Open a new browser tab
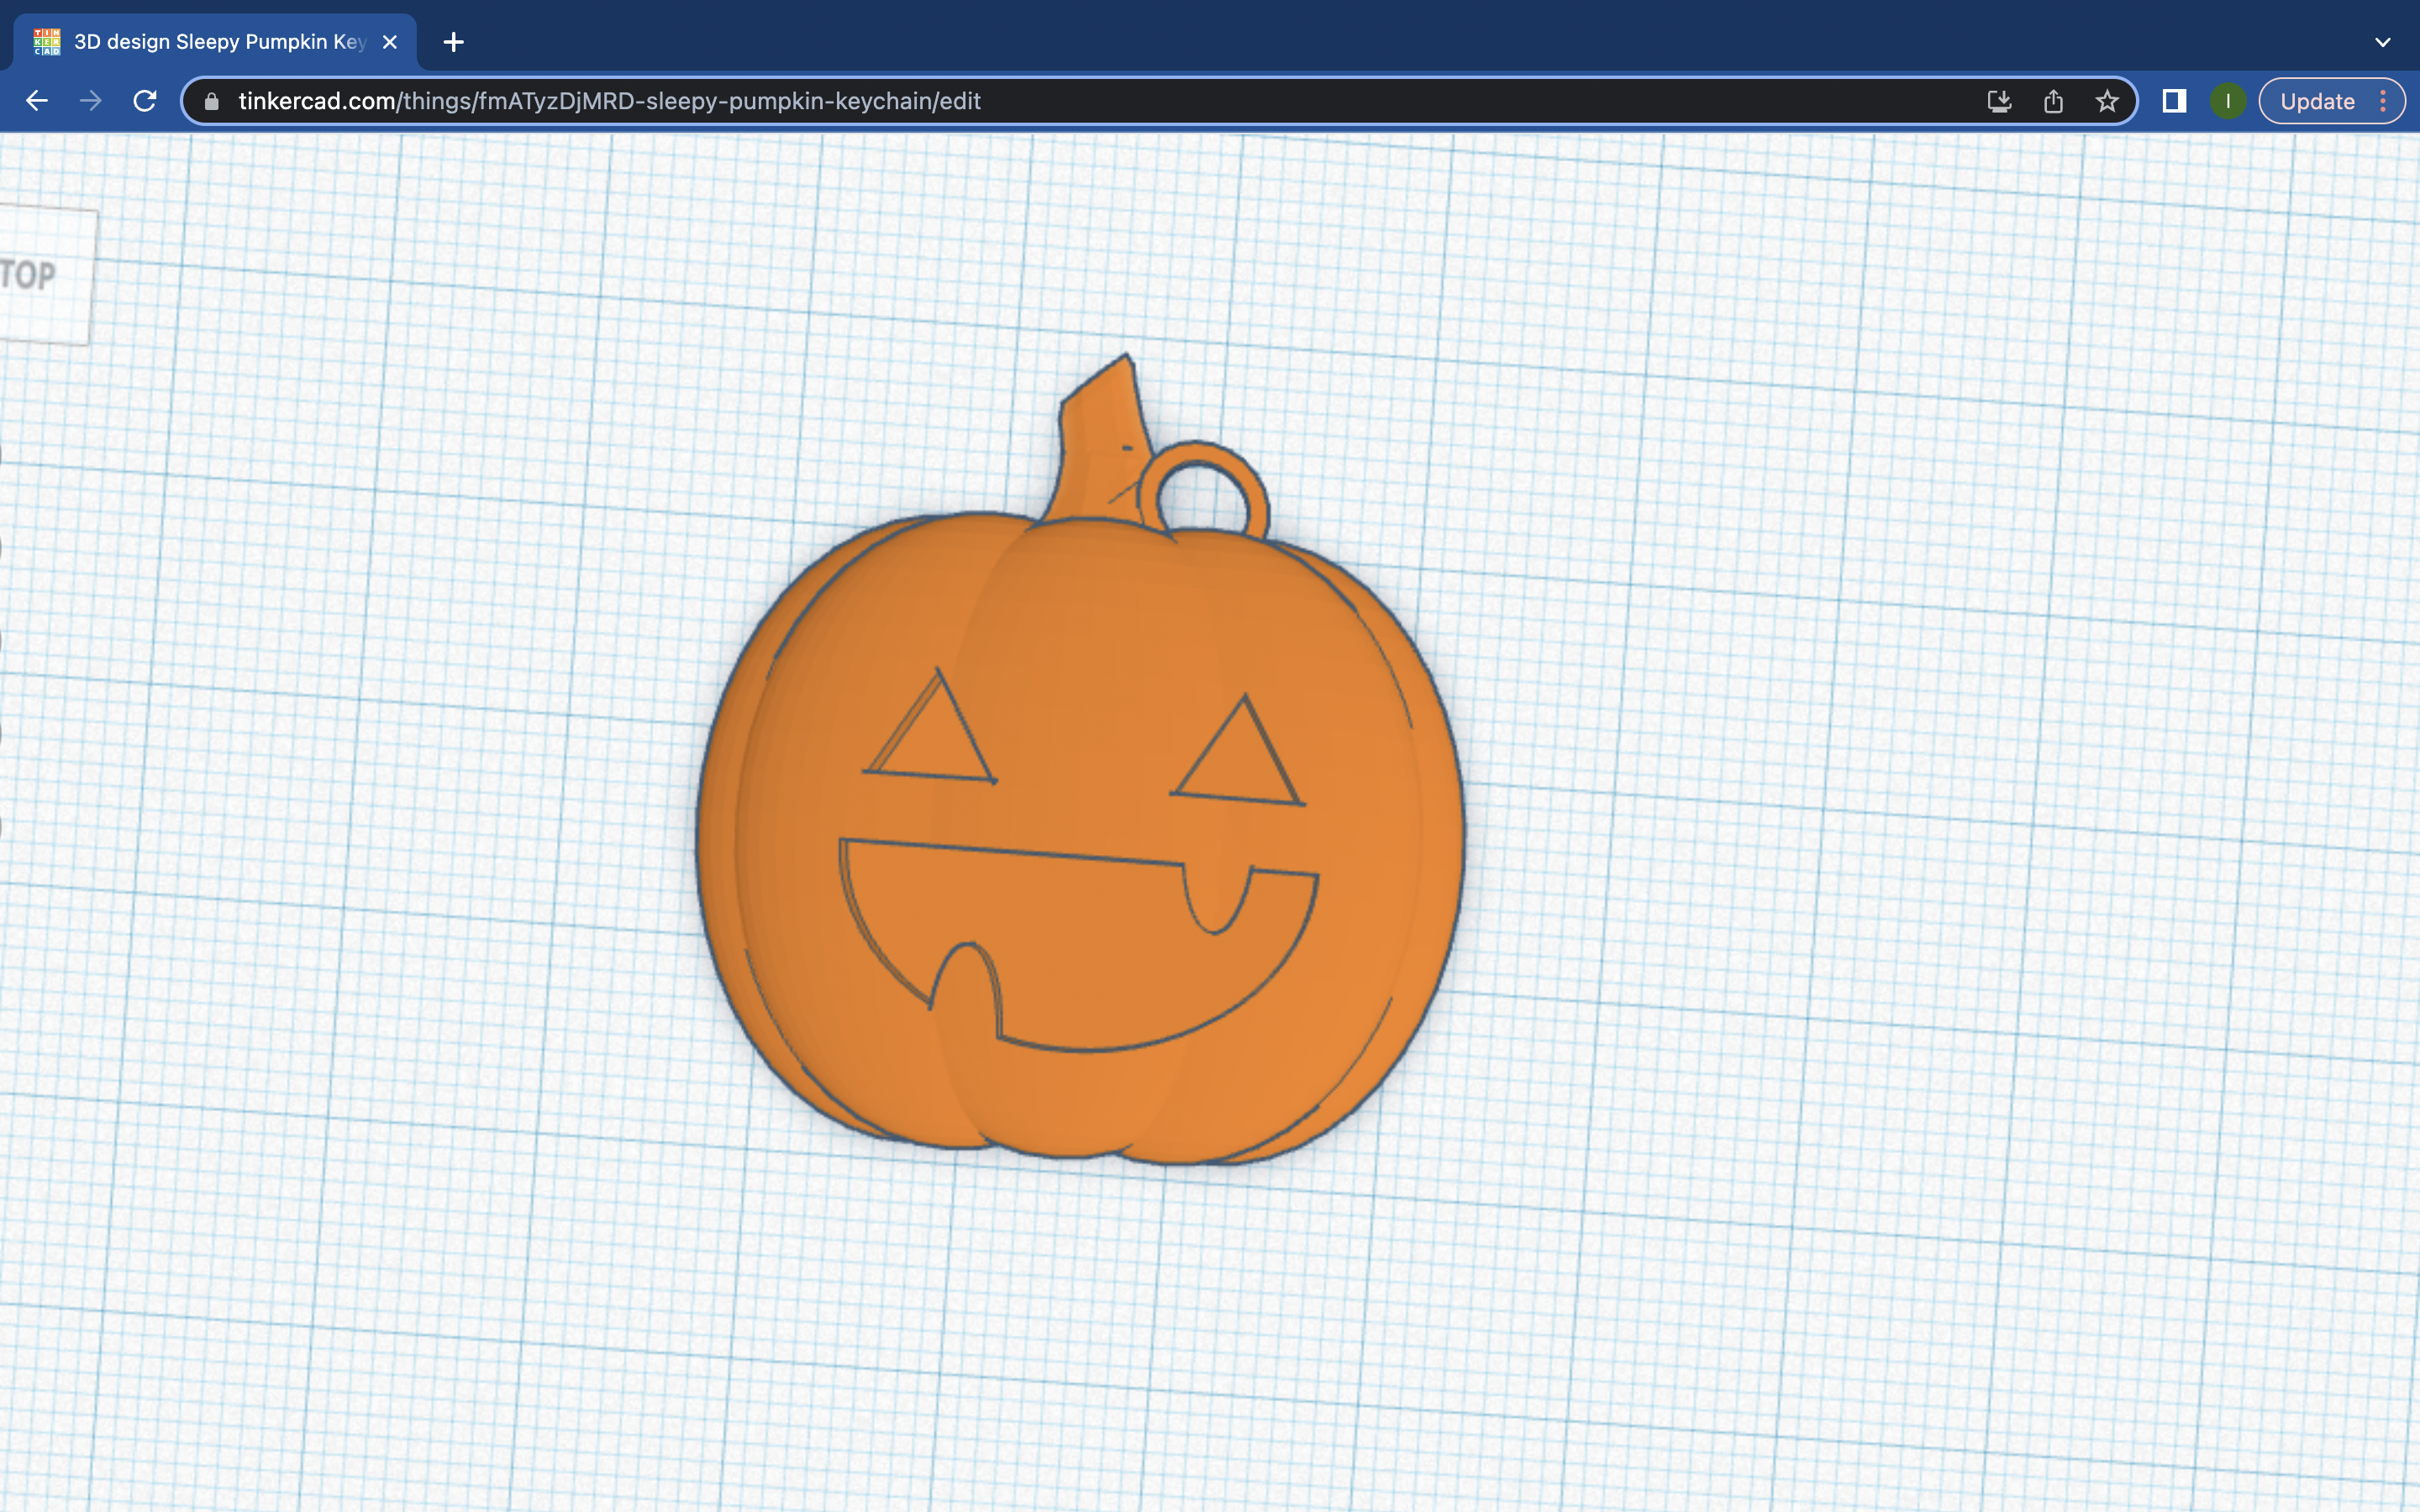Image resolution: width=2420 pixels, height=1512 pixels. (x=453, y=42)
